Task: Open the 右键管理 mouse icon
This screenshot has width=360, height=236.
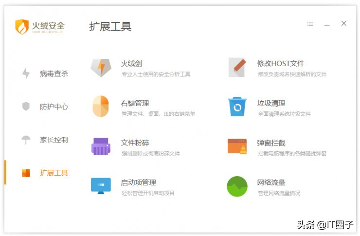Action: coord(101,106)
